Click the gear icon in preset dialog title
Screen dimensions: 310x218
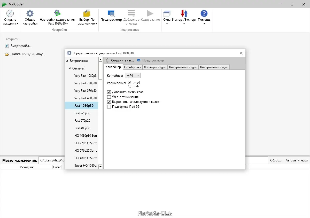pos(69,53)
